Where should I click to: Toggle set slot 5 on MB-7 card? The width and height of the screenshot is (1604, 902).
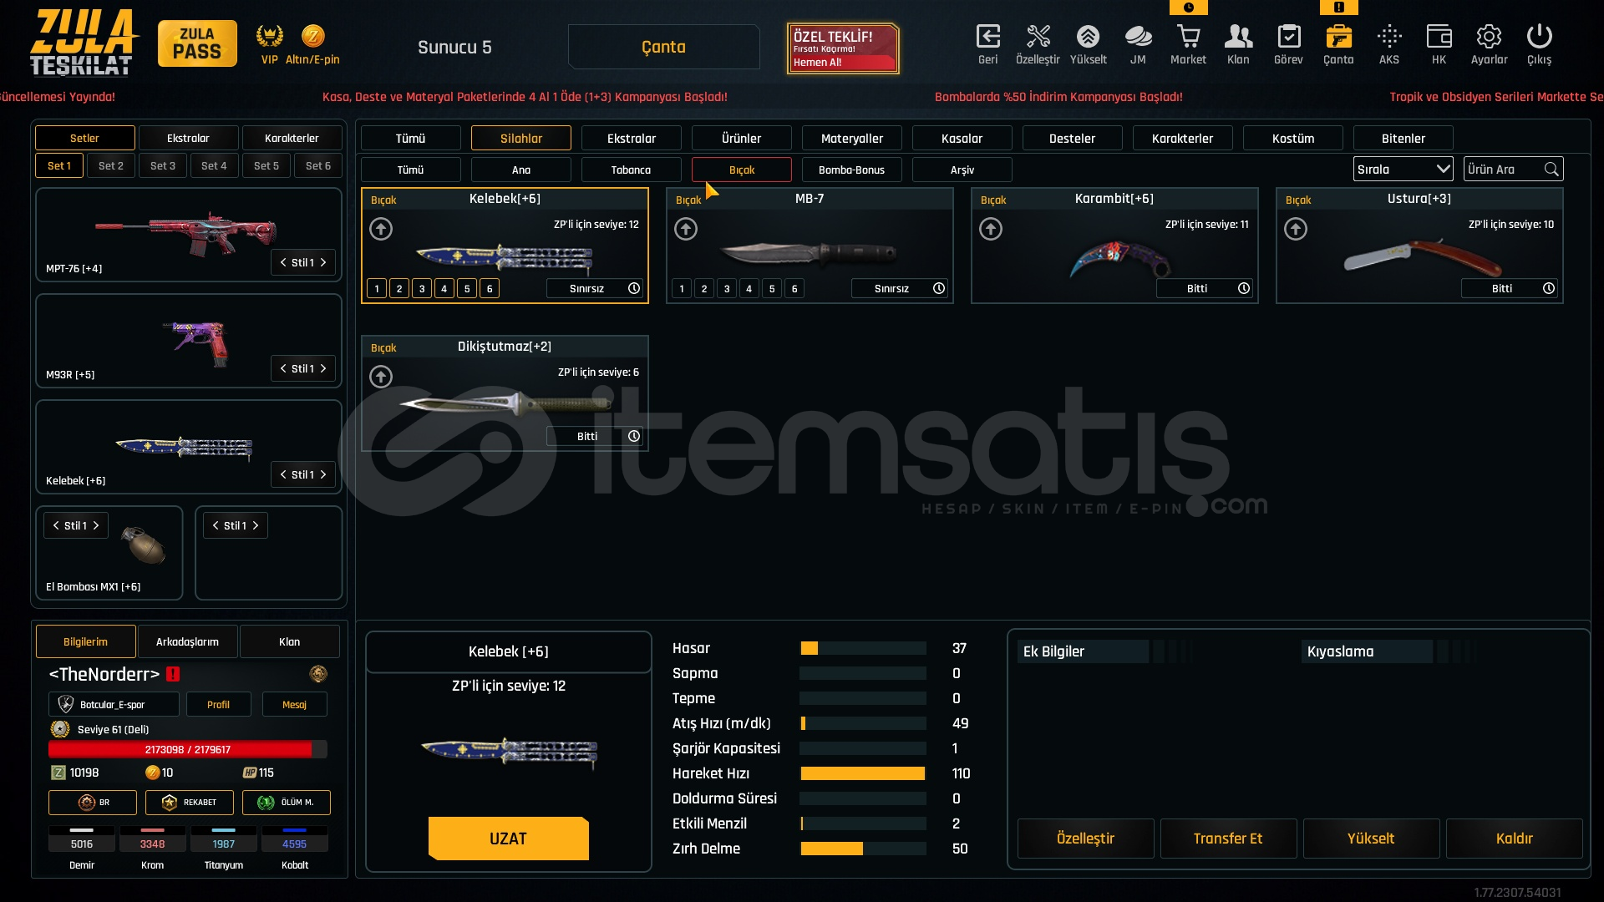[x=772, y=289]
